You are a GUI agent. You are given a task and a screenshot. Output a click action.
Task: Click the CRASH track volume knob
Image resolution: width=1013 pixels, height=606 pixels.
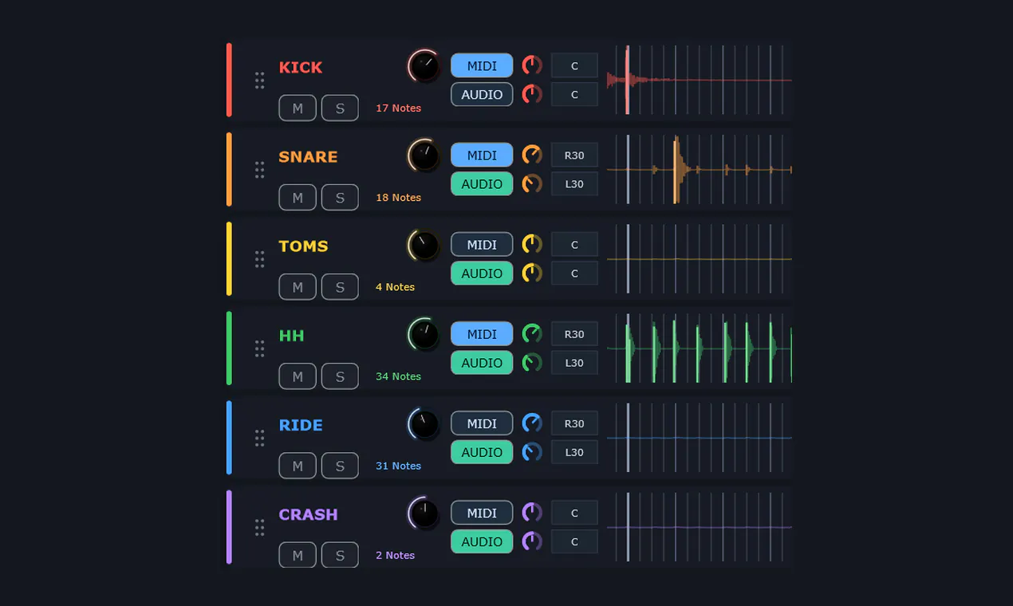pos(424,513)
